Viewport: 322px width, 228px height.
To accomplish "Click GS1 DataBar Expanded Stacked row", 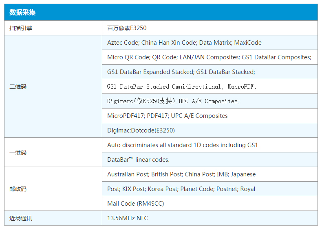I will pos(210,72).
